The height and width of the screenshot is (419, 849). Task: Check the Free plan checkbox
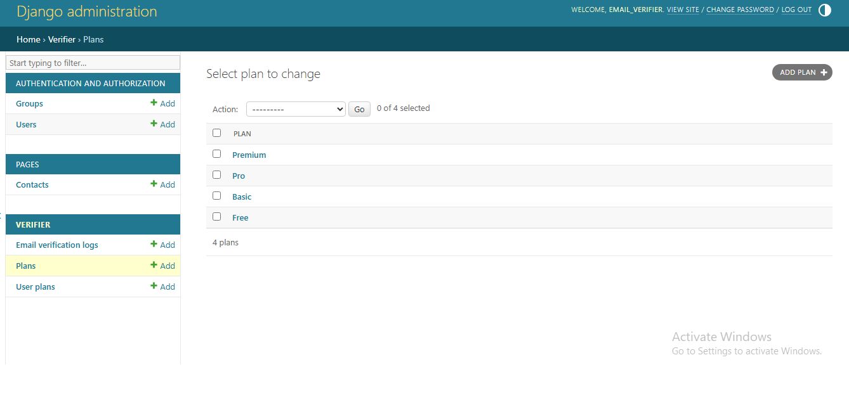coord(216,217)
